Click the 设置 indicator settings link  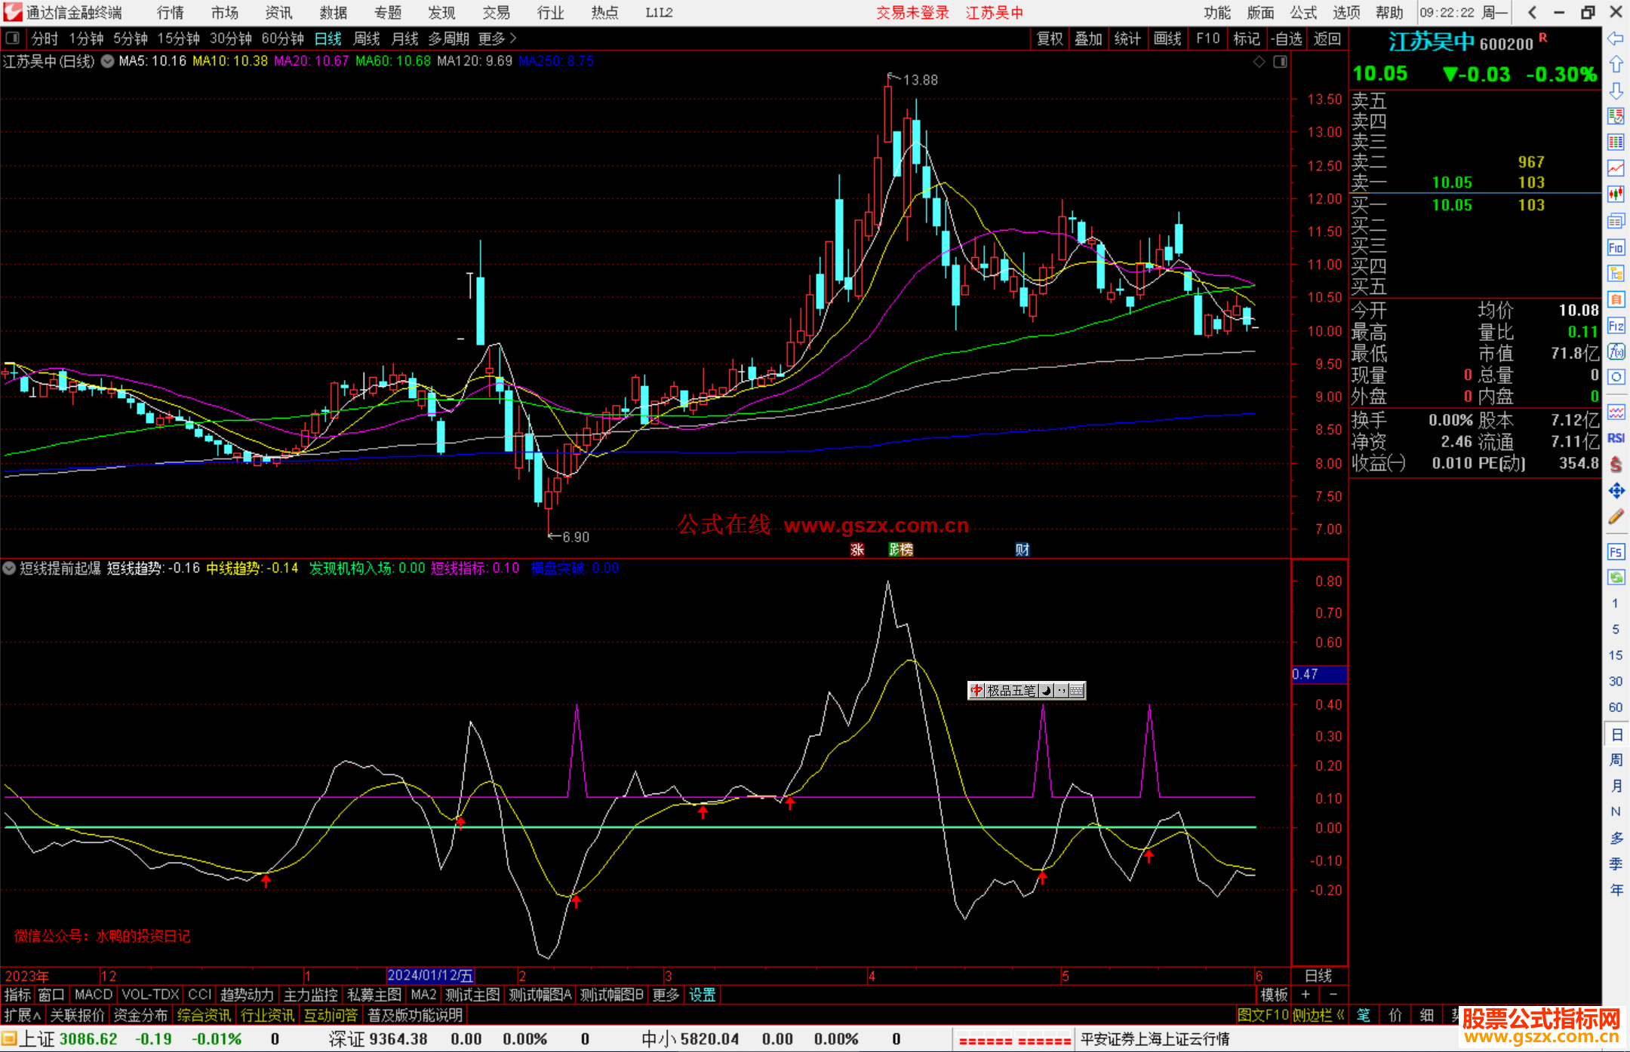702,995
